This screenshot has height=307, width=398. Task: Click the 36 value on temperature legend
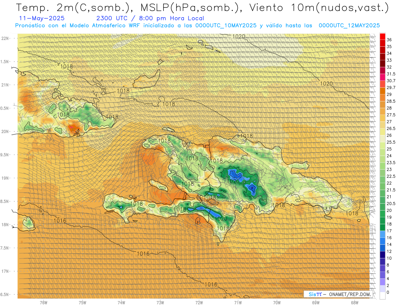389,40
